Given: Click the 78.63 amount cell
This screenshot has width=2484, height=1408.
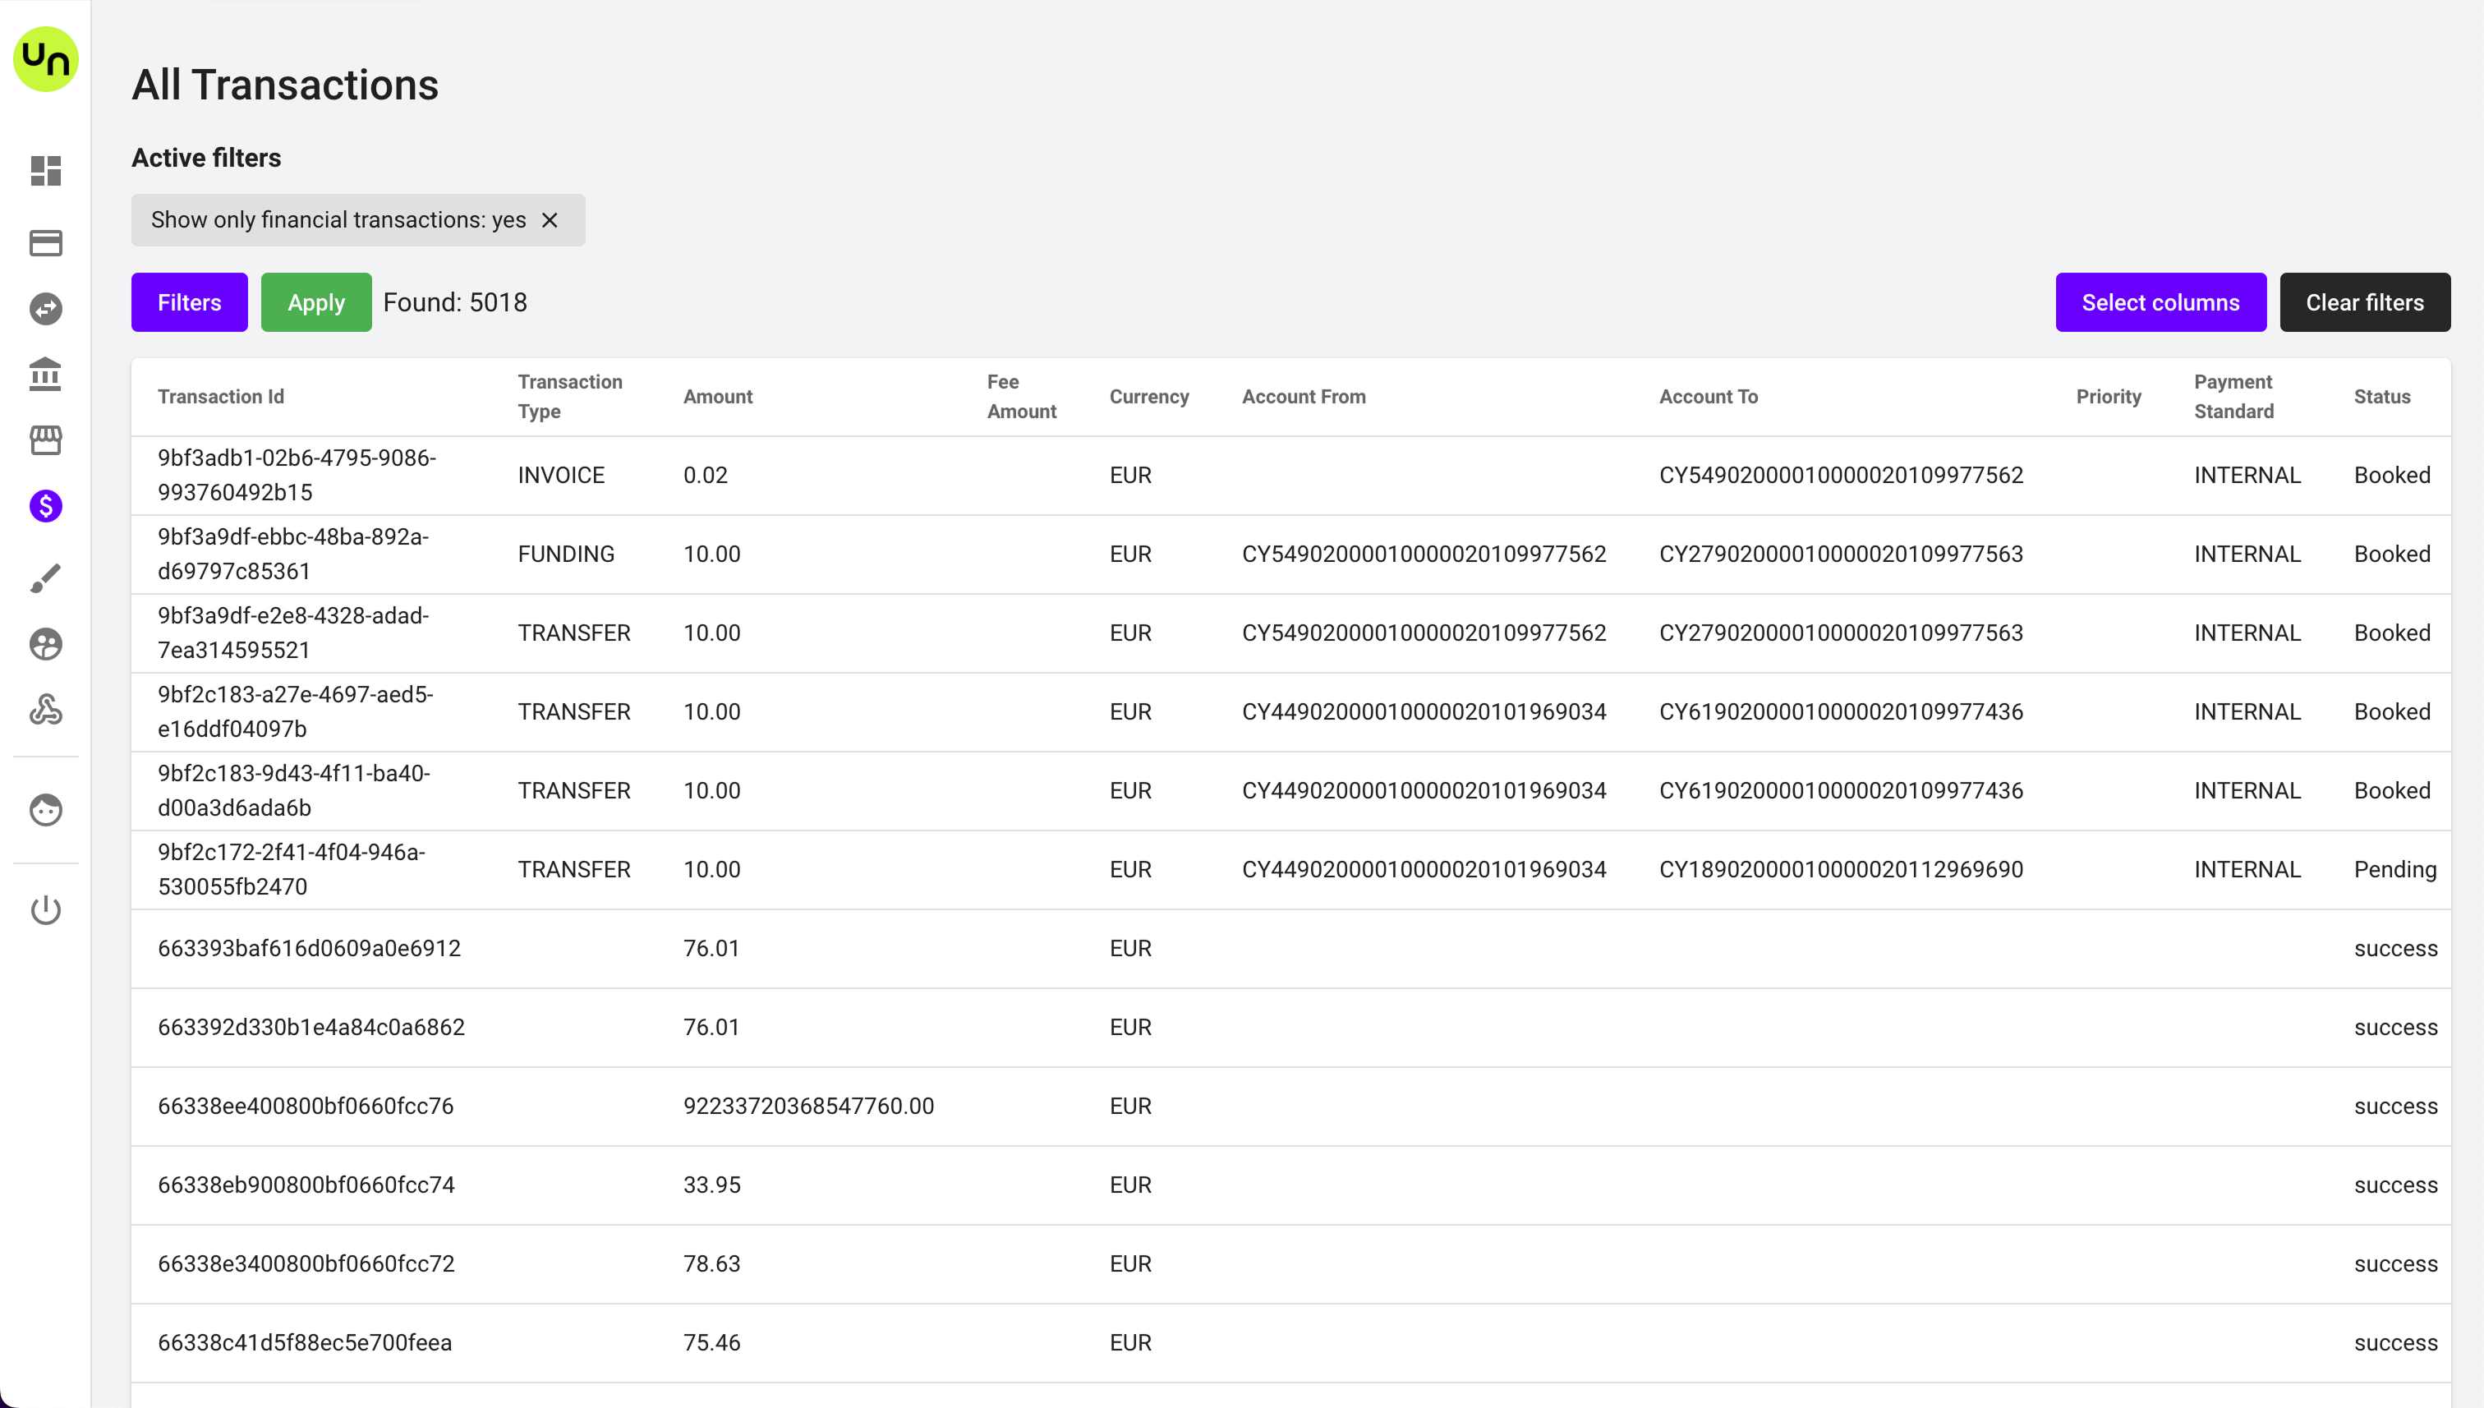Looking at the screenshot, I should (x=711, y=1263).
